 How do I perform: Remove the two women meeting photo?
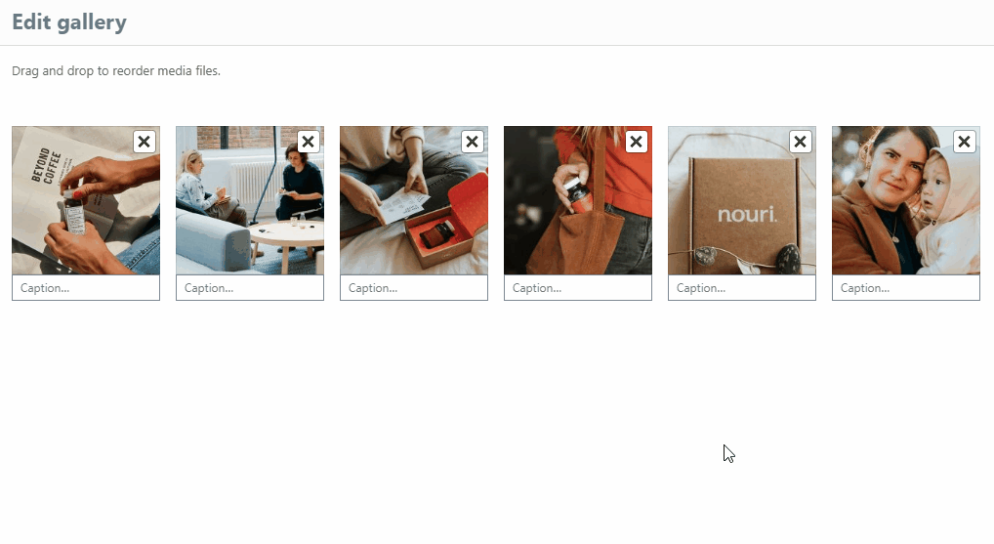309,142
